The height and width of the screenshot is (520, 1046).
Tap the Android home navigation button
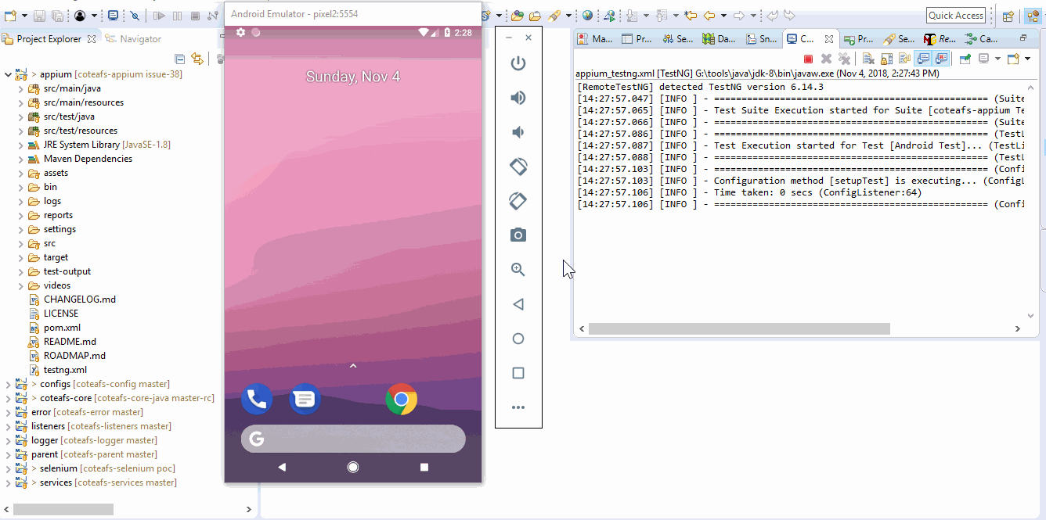pyautogui.click(x=353, y=467)
